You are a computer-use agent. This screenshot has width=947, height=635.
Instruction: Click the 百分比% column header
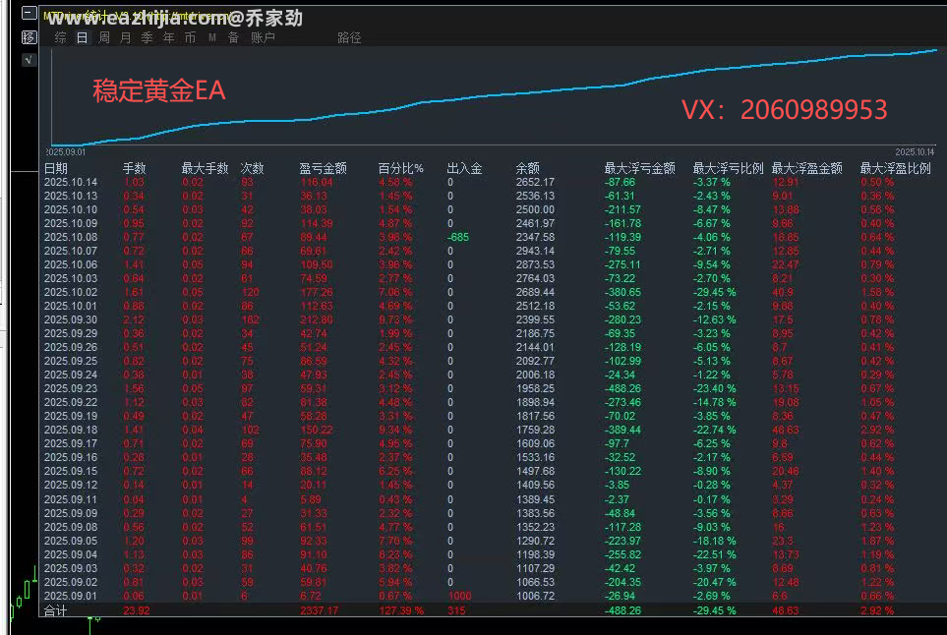click(x=401, y=168)
